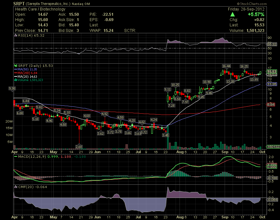
Task: Click the Low value 14.43
Action: (x=43, y=25)
